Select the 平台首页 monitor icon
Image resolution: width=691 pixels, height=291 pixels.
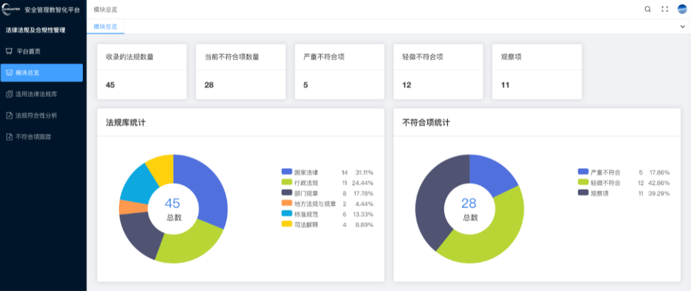pos(9,51)
